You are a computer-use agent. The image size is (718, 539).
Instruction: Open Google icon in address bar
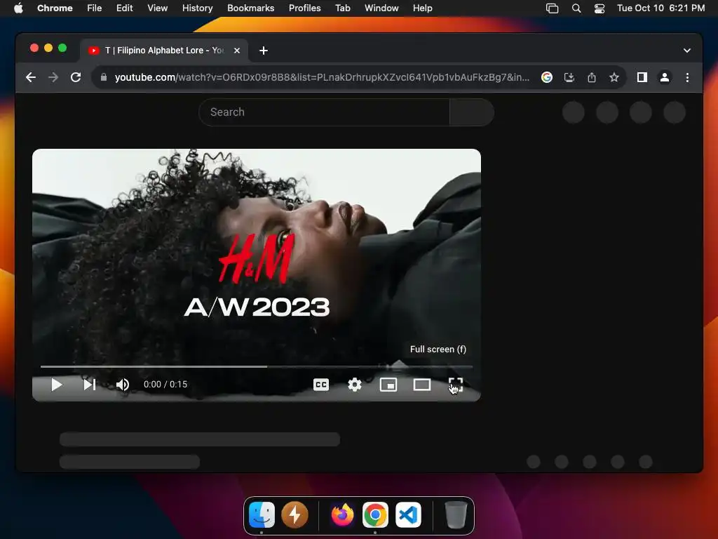547,77
